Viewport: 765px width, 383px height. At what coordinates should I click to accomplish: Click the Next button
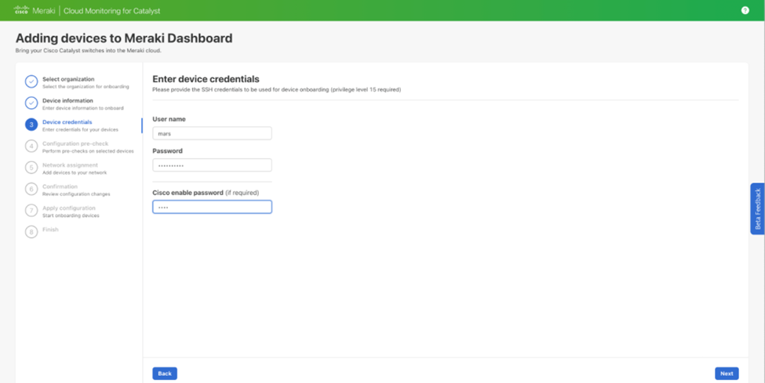coord(727,374)
